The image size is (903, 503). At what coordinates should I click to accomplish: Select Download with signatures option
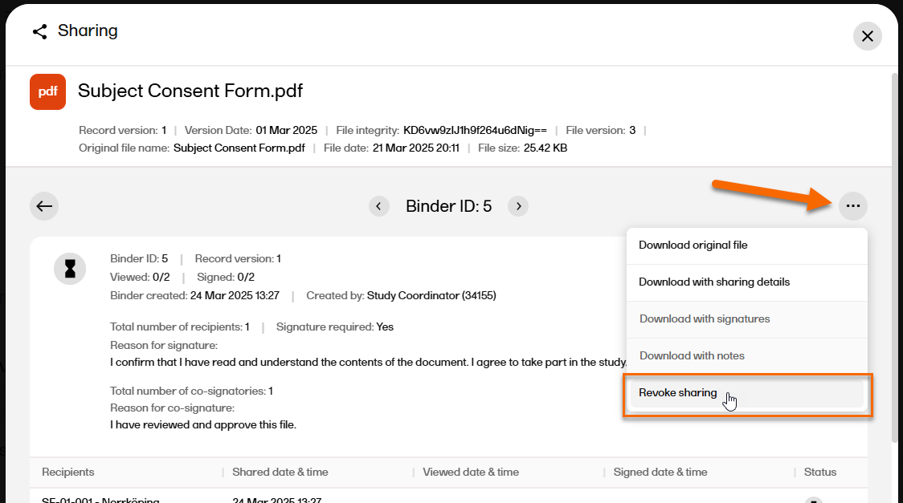pyautogui.click(x=704, y=319)
